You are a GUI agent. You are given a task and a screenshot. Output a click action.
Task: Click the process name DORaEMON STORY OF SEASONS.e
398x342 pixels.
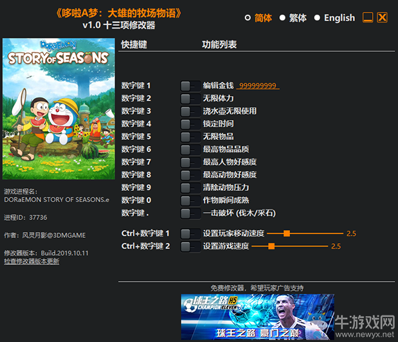tap(56, 200)
